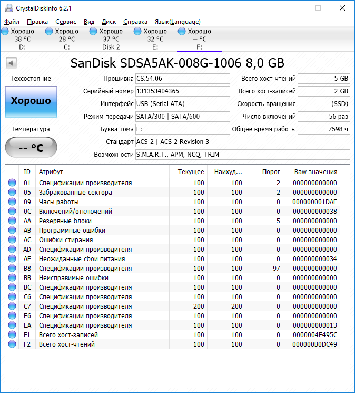Screen dimensions: 355x393
Task: Open the Правка menu
Action: point(37,22)
